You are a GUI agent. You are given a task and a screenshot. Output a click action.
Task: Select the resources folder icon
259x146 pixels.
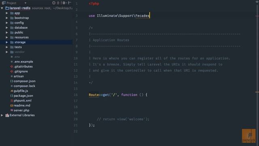(x=12, y=37)
